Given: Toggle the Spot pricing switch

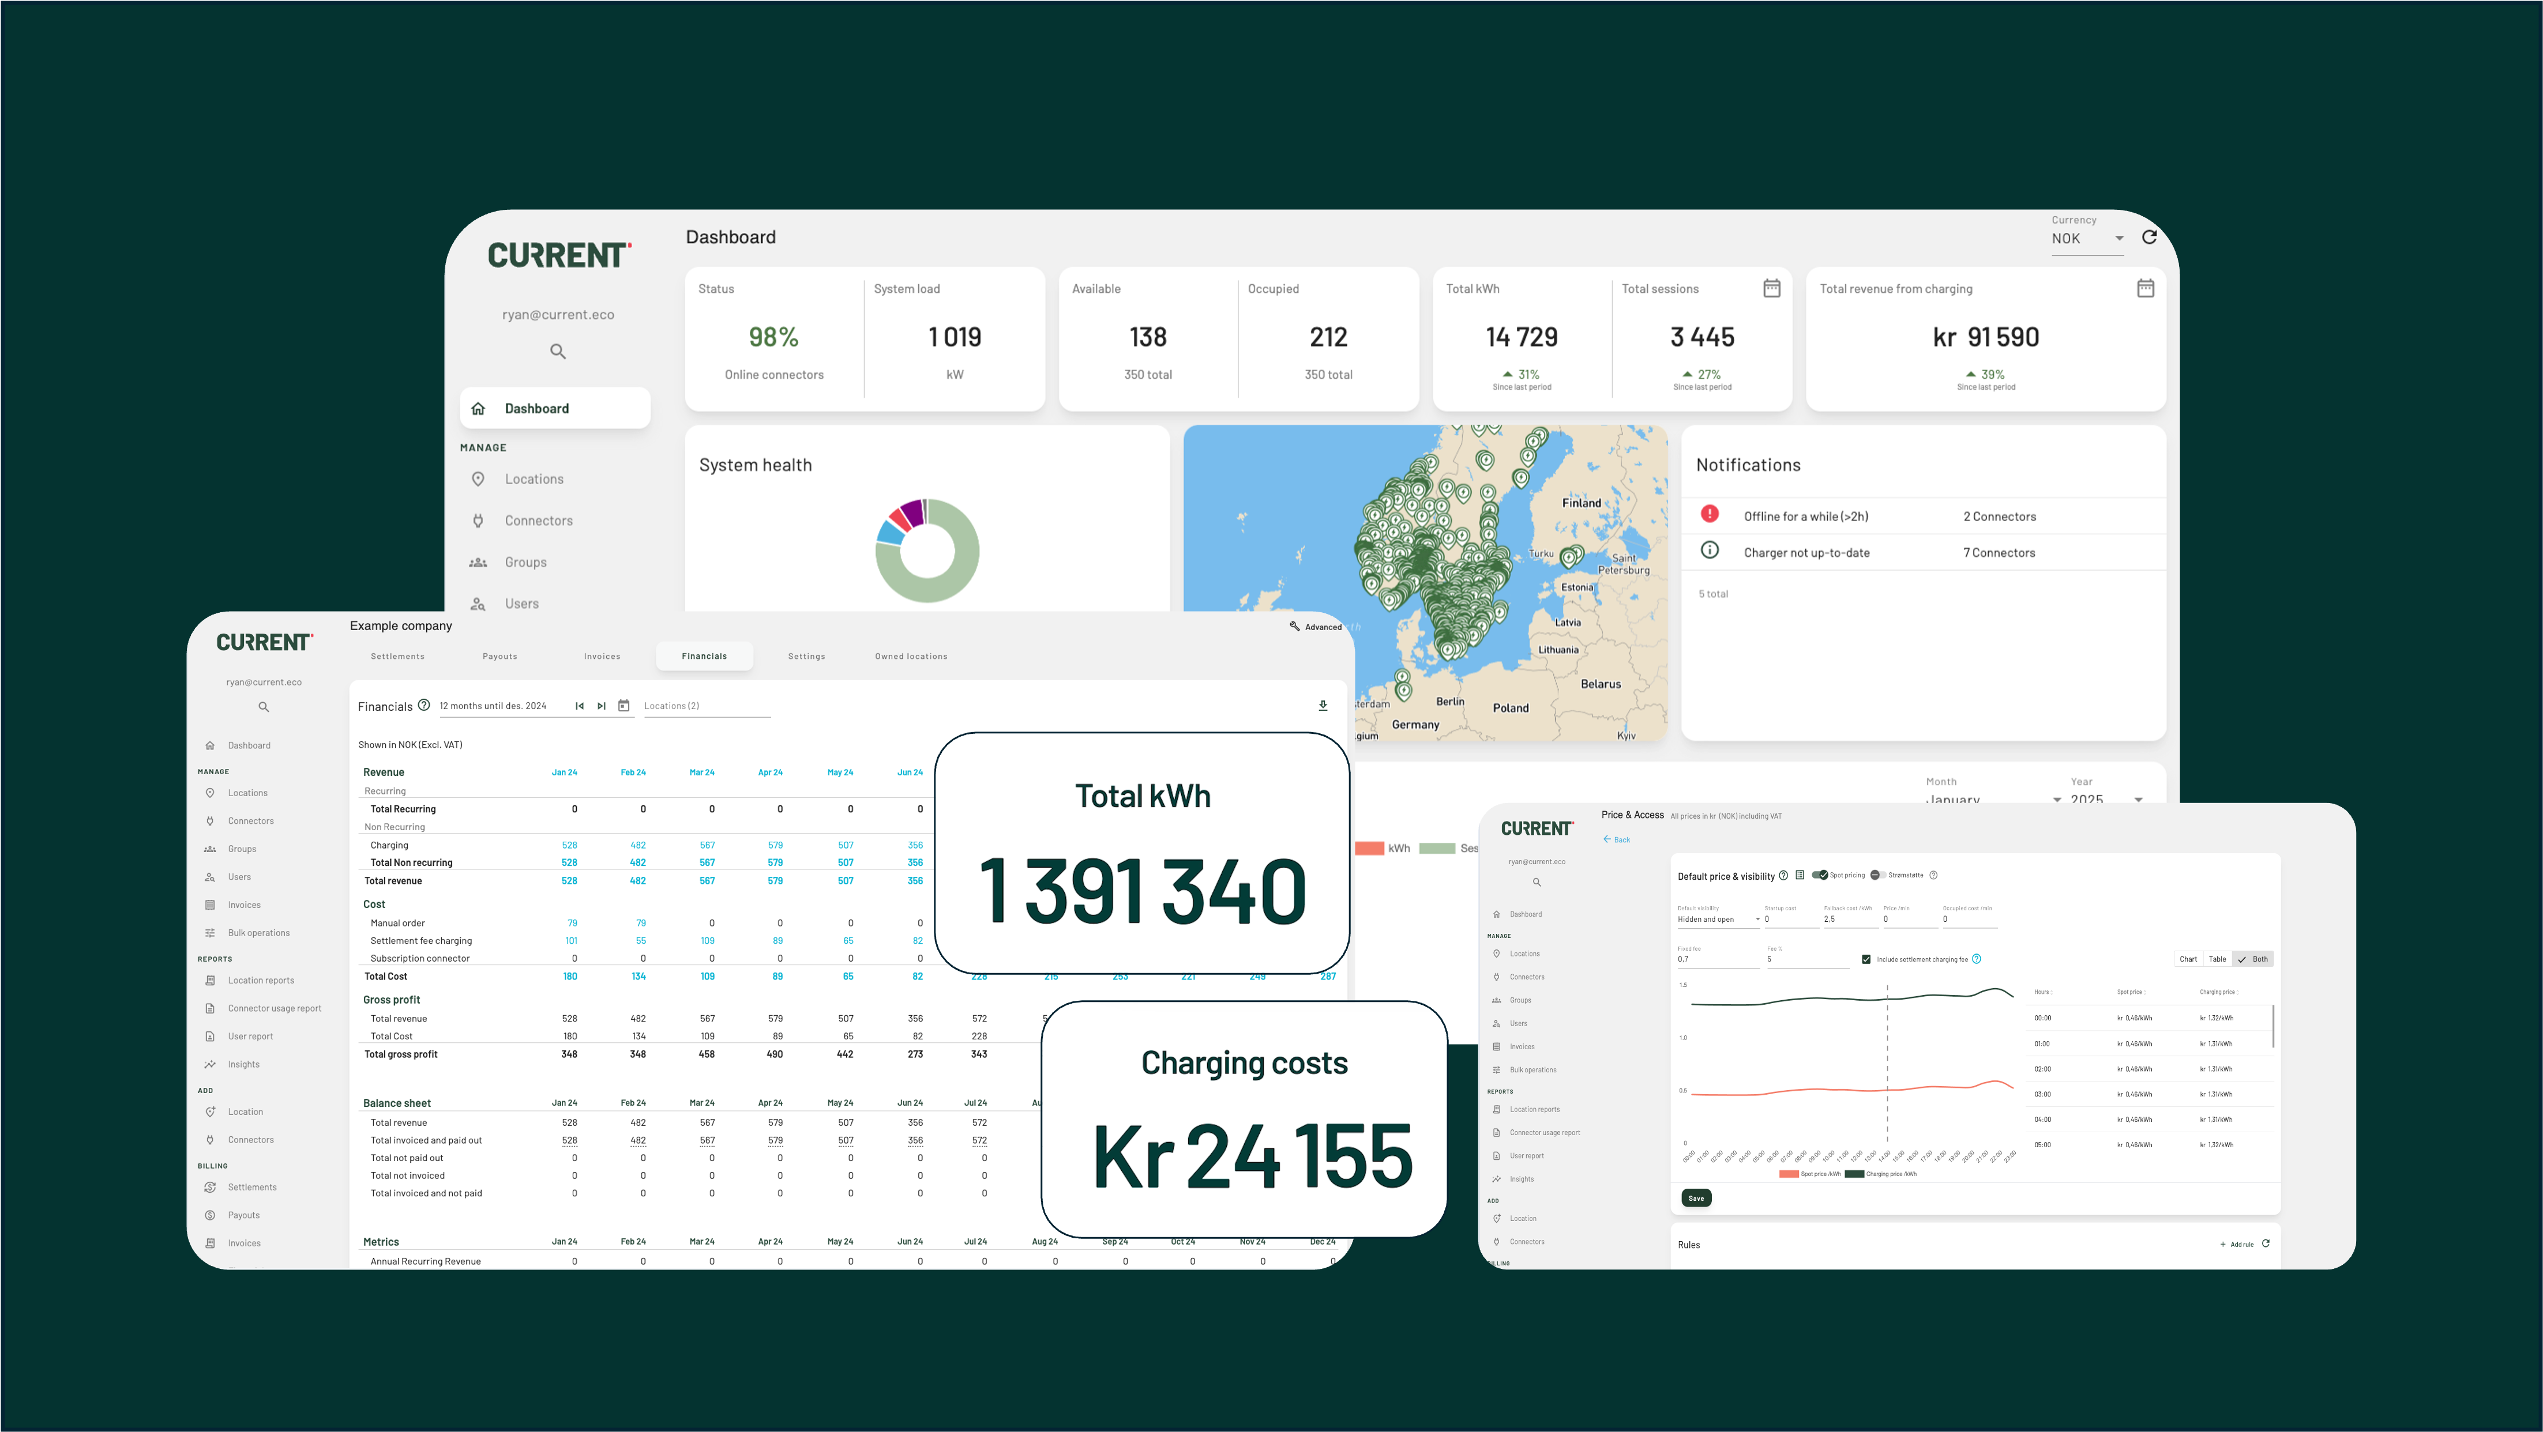Looking at the screenshot, I should (1819, 875).
